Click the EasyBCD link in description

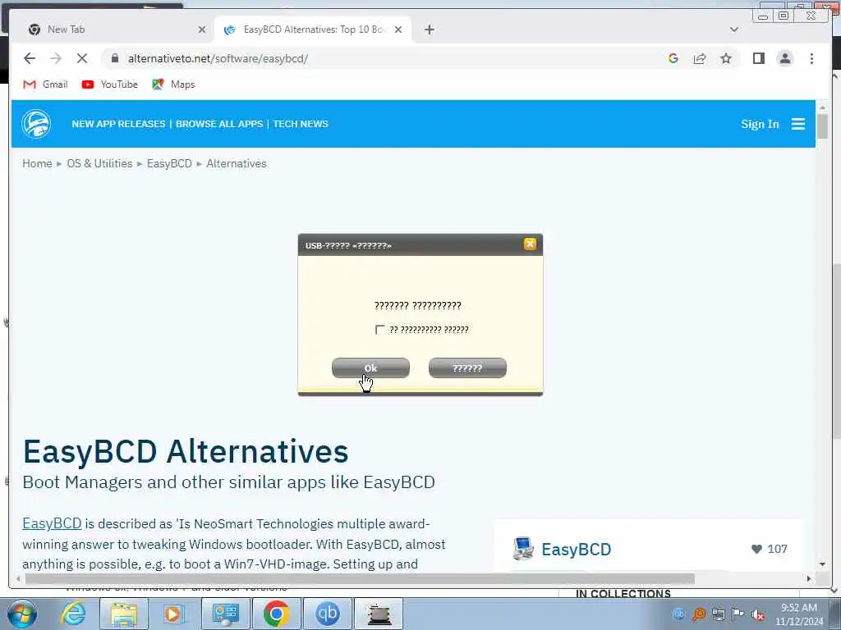coord(52,523)
